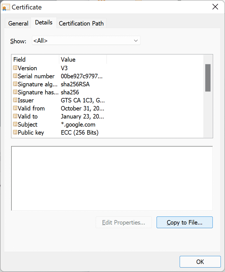Click the Copy to File button
The height and width of the screenshot is (272, 225).
click(x=184, y=222)
